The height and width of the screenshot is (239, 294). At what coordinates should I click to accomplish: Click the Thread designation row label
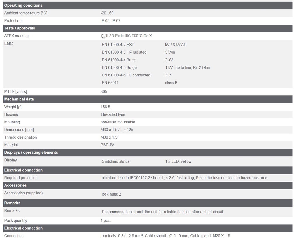20,137
